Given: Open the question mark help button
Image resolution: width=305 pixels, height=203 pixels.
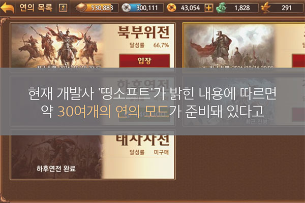Looking at the screenshot, I should pyautogui.click(x=63, y=8).
